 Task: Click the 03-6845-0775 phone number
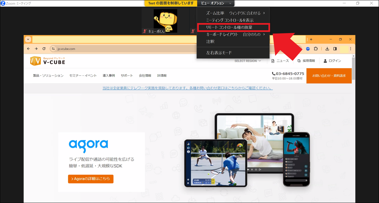[x=288, y=74]
